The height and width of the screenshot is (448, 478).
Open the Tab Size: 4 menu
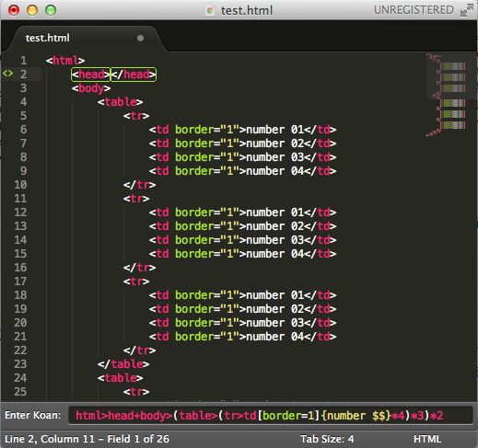click(x=327, y=439)
